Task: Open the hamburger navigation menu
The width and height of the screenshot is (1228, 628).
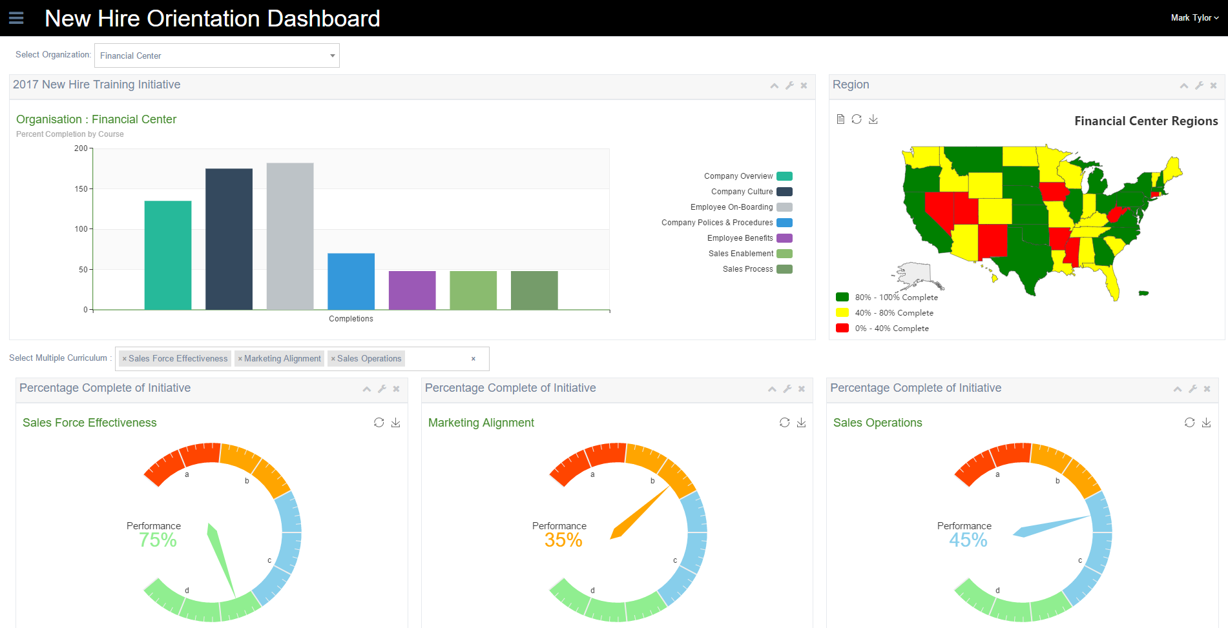Action: (16, 18)
